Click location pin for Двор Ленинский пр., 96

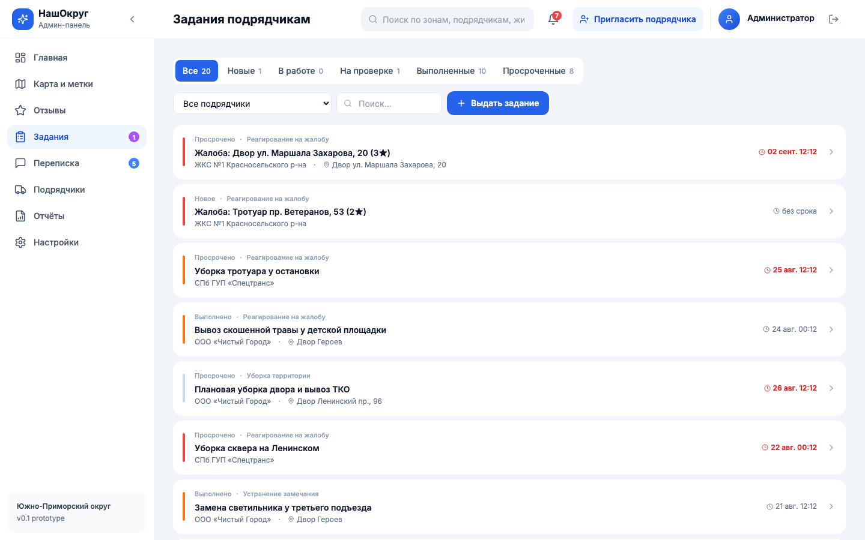[291, 401]
